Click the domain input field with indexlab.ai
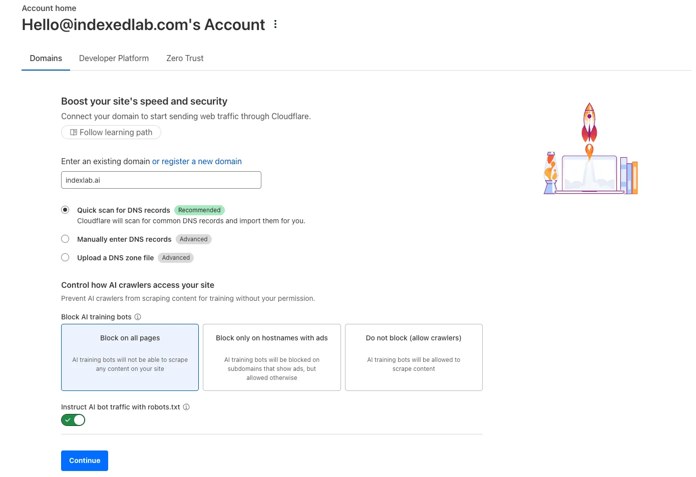This screenshot has height=477, width=696. pyautogui.click(x=161, y=180)
